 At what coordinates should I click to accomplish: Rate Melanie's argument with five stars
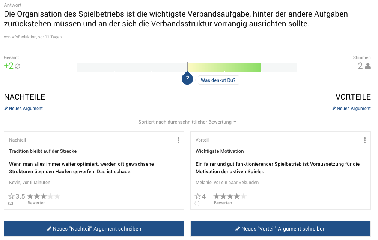pos(244,196)
